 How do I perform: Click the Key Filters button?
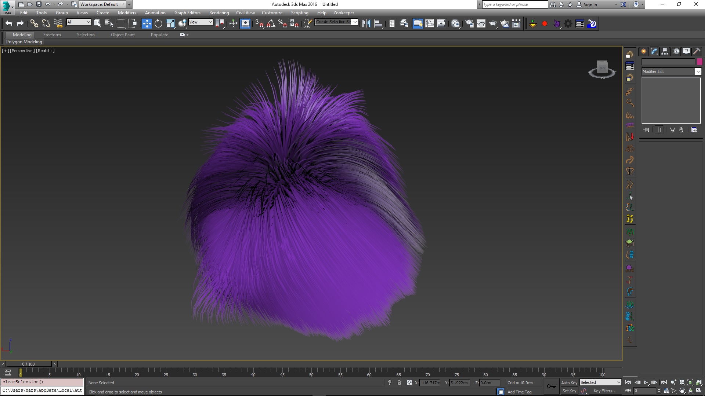pyautogui.click(x=605, y=391)
